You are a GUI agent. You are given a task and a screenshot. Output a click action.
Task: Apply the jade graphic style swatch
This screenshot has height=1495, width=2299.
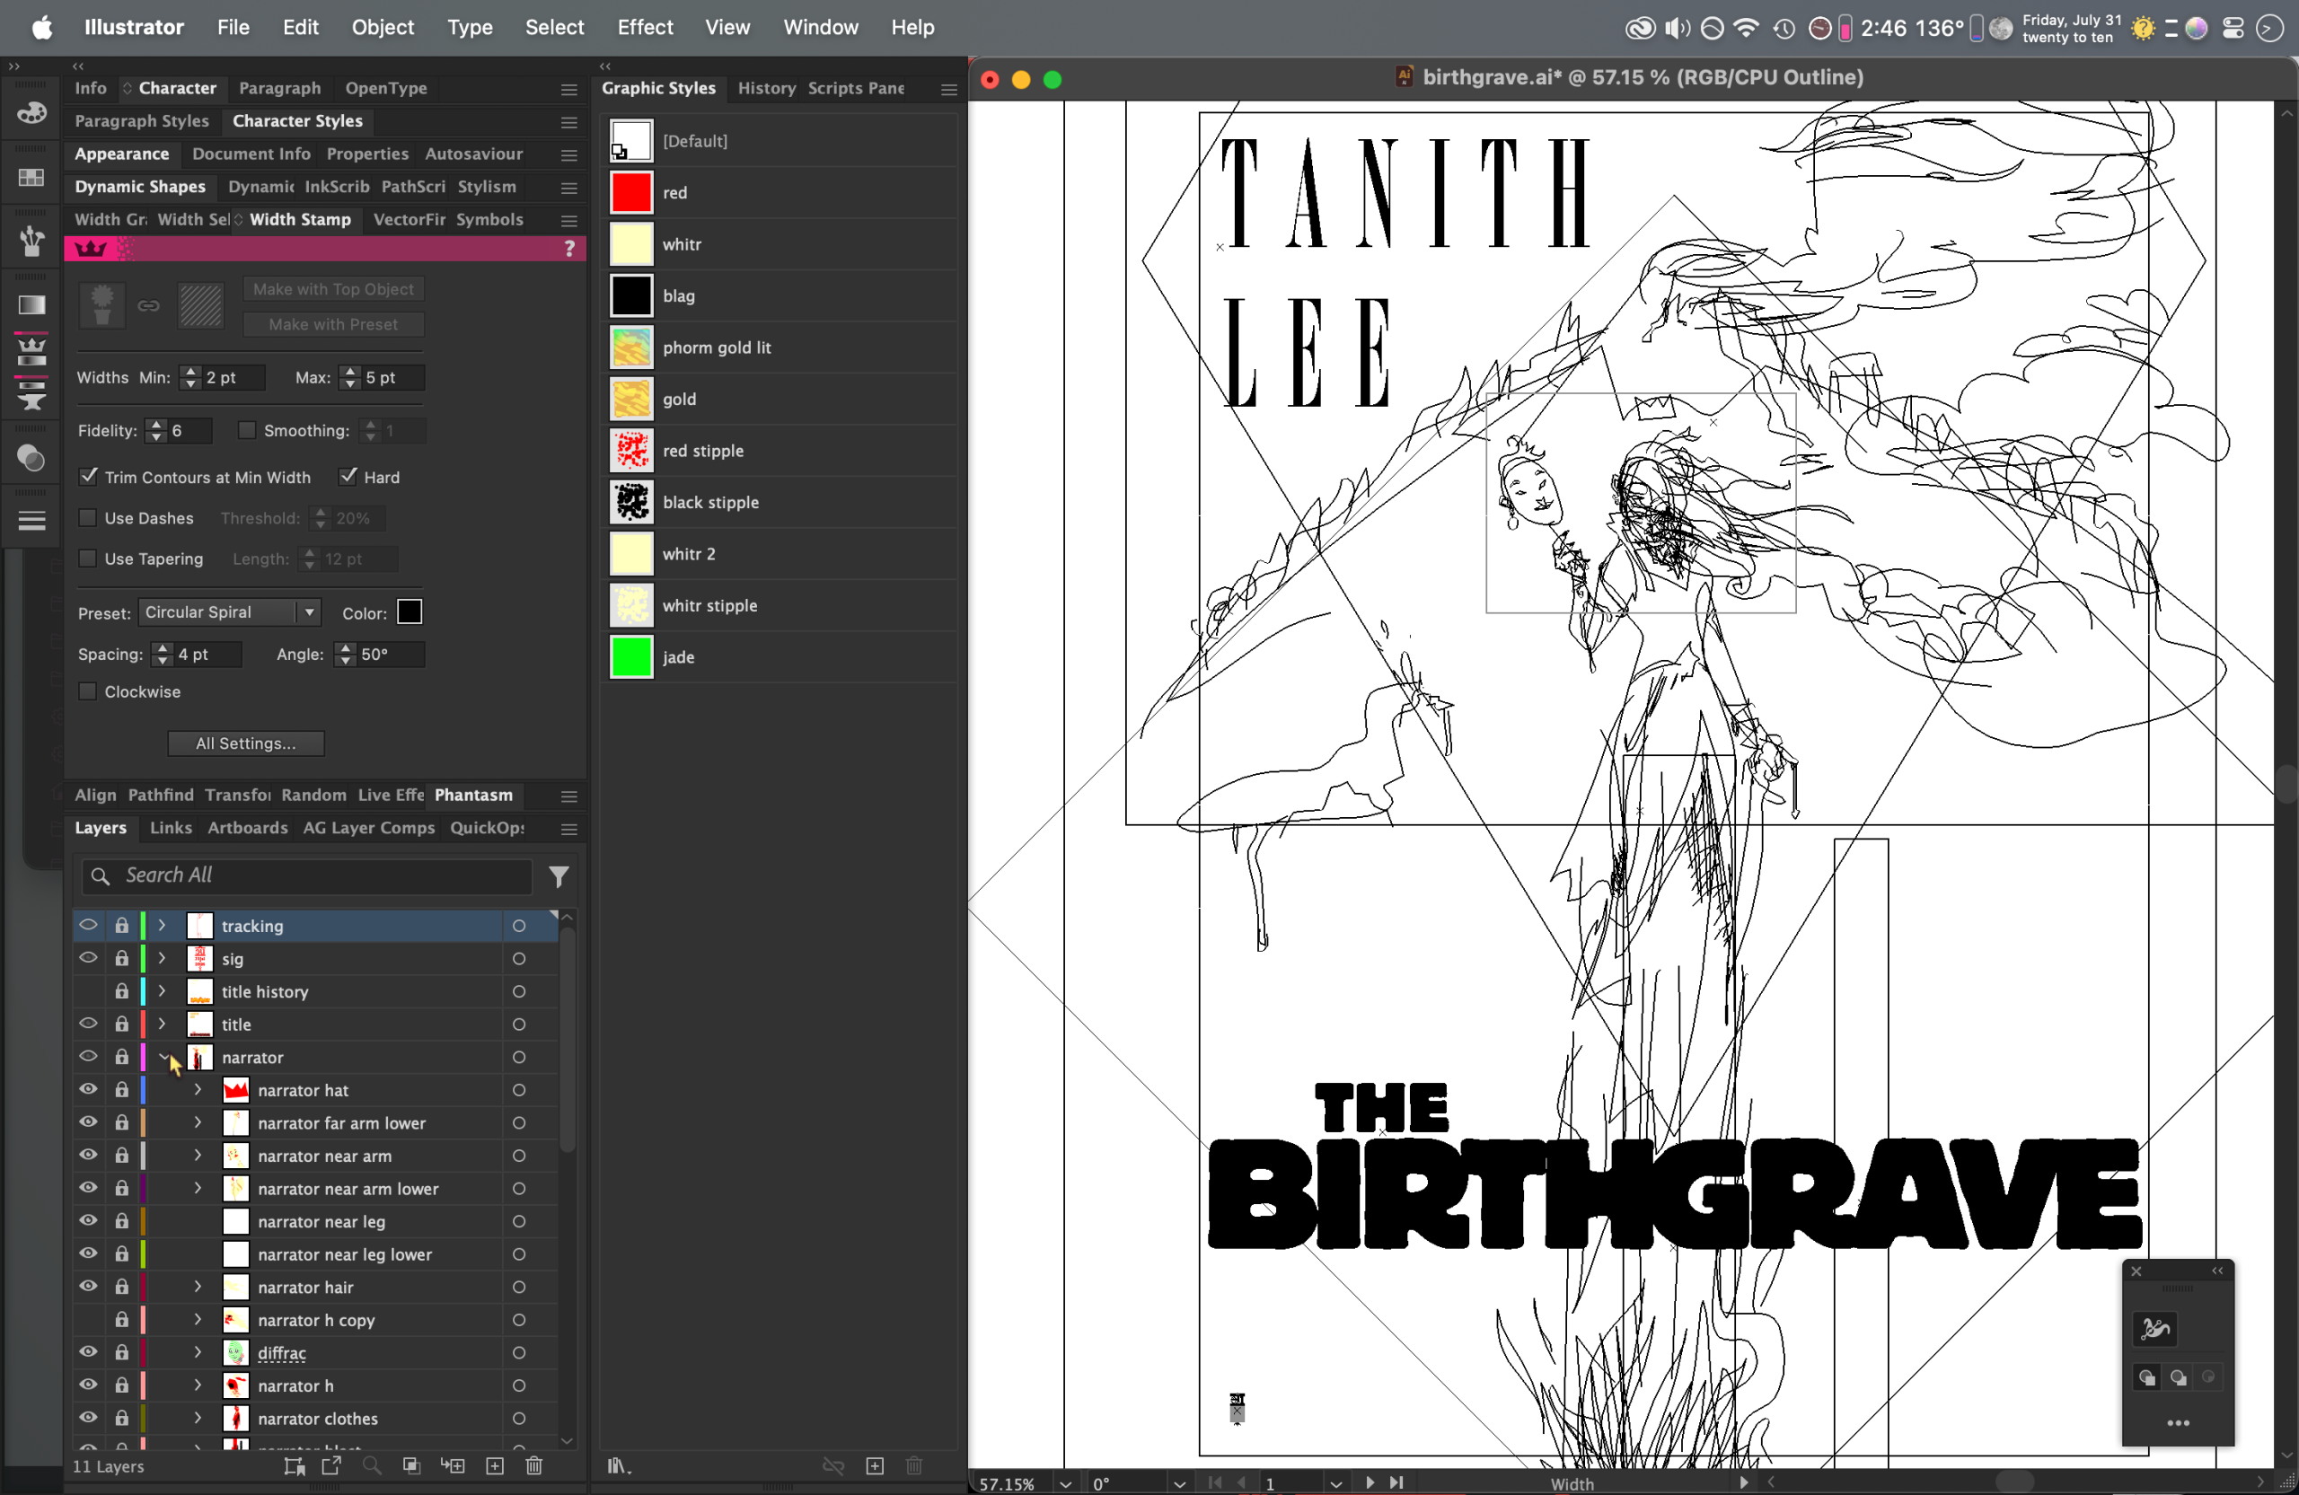631,656
